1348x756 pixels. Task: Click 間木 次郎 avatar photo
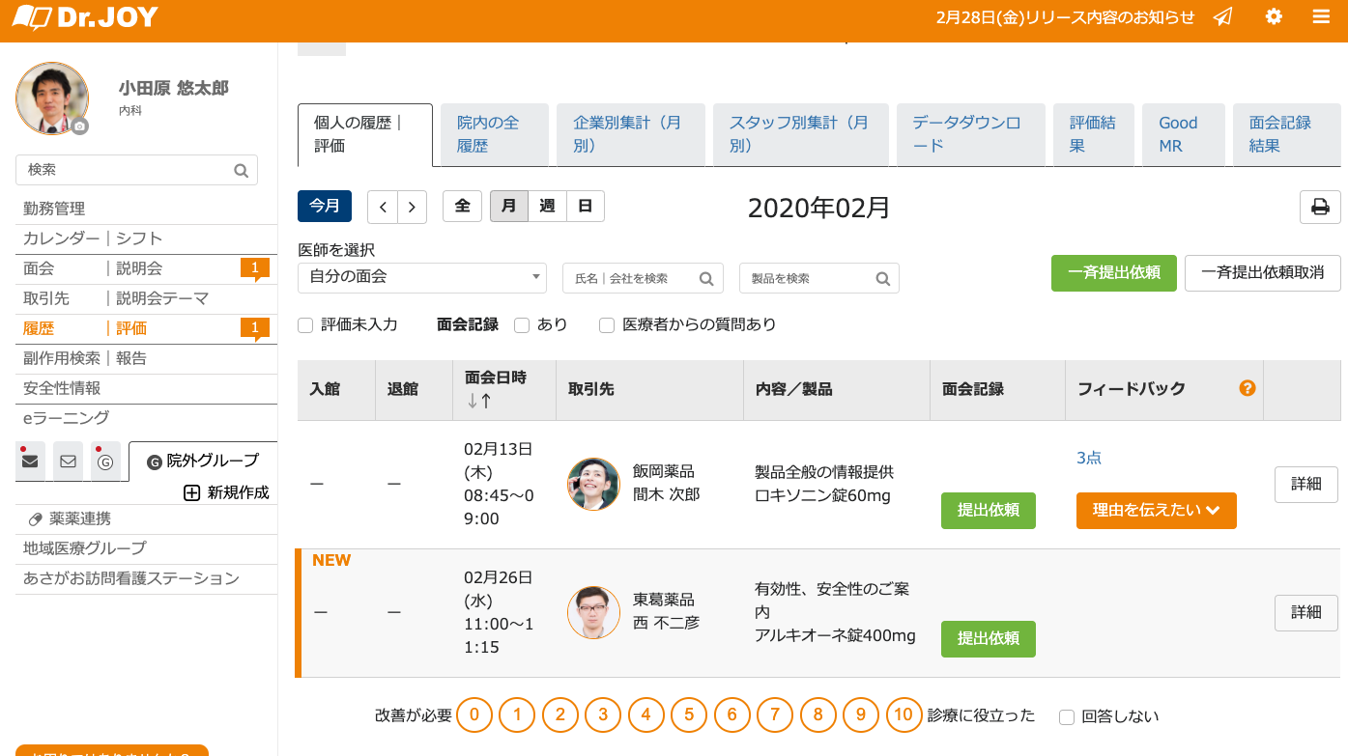593,484
